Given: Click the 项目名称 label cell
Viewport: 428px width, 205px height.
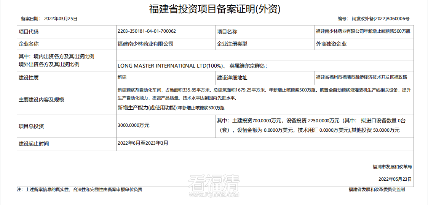Looking at the screenshot, I should click(x=265, y=32).
